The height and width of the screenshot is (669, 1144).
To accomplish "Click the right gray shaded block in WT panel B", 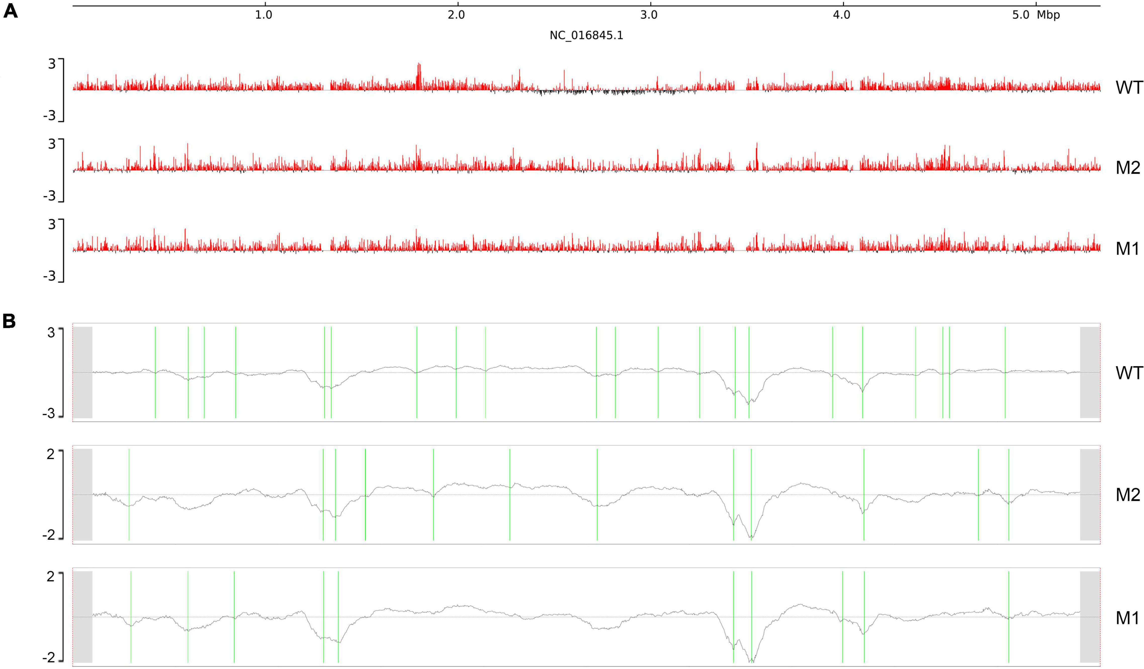I will coord(1090,372).
